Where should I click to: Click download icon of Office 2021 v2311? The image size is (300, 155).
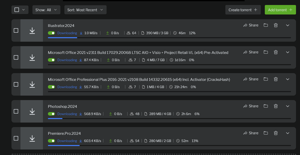pos(32,57)
